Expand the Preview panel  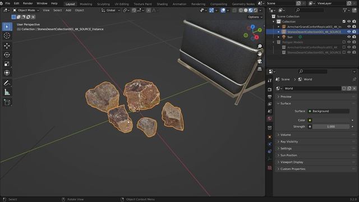coord(315,97)
